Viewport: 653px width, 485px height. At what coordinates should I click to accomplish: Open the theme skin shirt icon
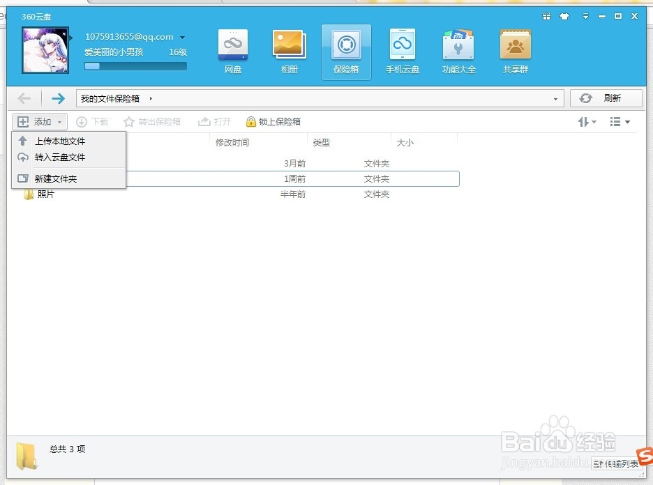click(564, 15)
